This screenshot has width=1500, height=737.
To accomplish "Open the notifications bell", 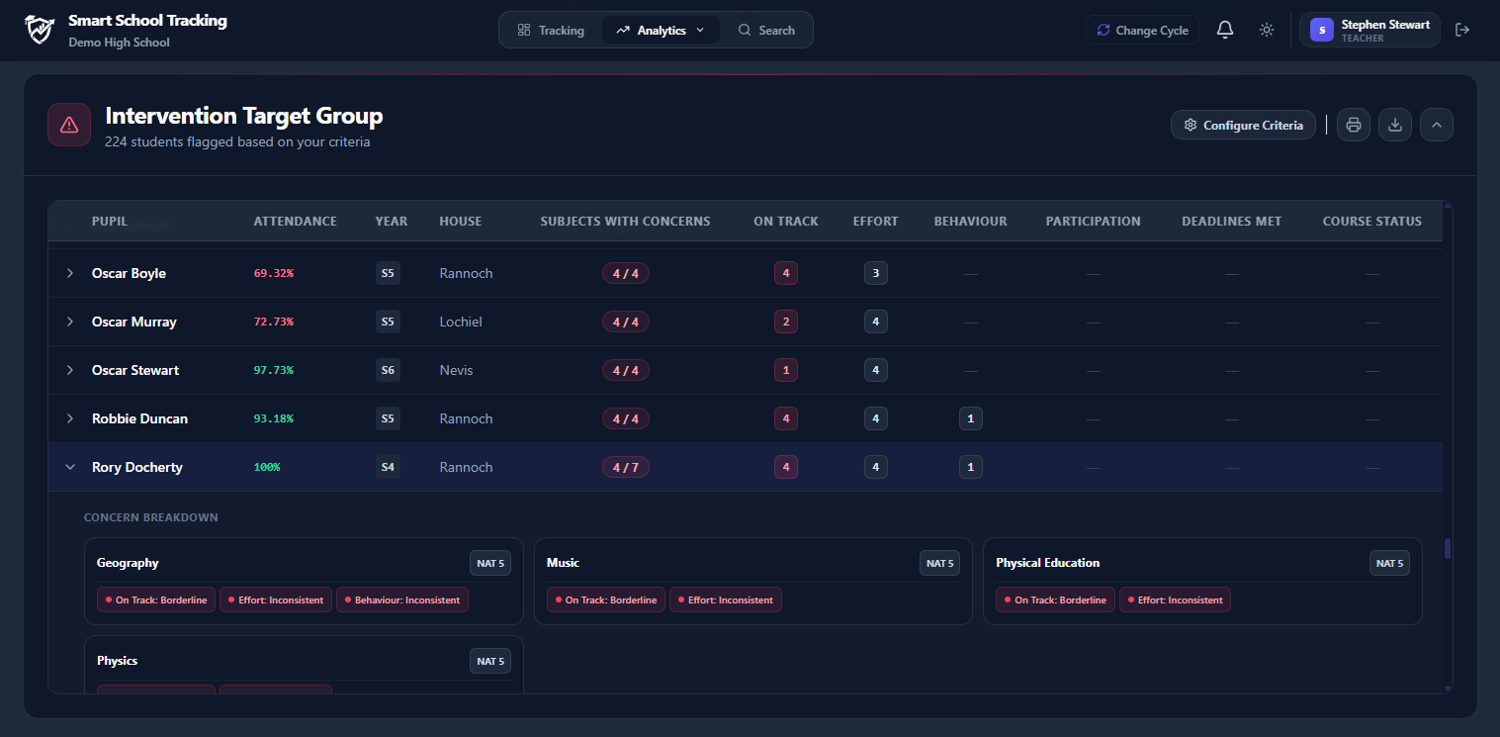I will [x=1225, y=30].
